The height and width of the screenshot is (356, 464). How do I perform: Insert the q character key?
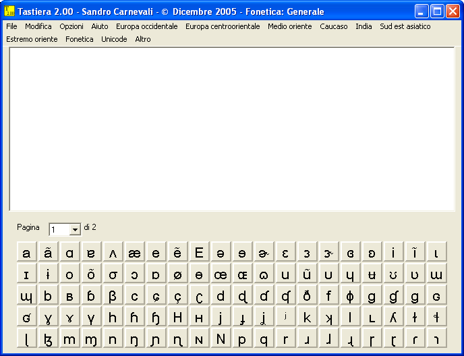coord(264,338)
